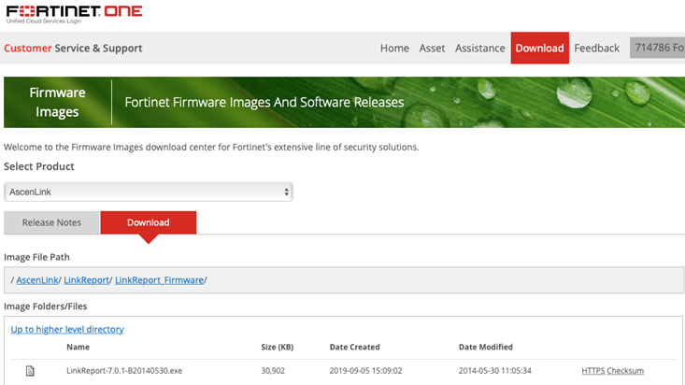
Task: View the Checksum for the LinkReport file
Action: (x=625, y=371)
